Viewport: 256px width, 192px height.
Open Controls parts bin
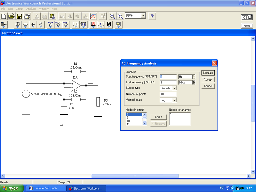[101, 25]
